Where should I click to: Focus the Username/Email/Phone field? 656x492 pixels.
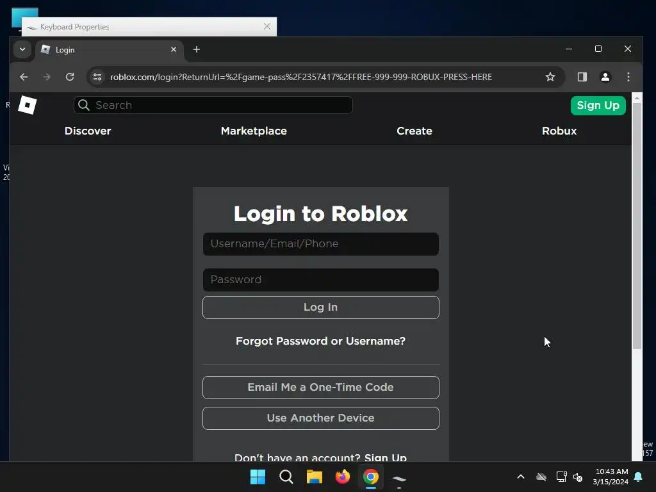[x=321, y=244]
